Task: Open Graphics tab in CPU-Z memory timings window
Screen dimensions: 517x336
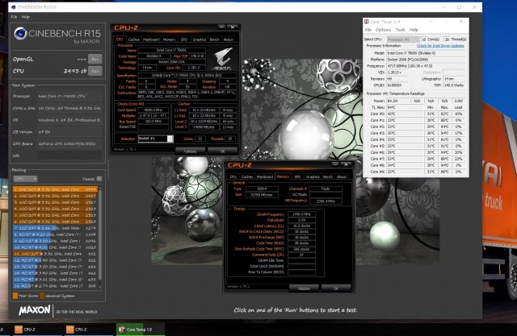Action: pyautogui.click(x=313, y=176)
